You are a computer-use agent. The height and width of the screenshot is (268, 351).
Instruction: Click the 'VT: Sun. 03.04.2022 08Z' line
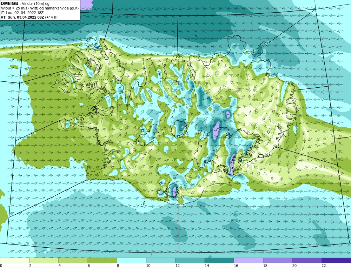29,17
